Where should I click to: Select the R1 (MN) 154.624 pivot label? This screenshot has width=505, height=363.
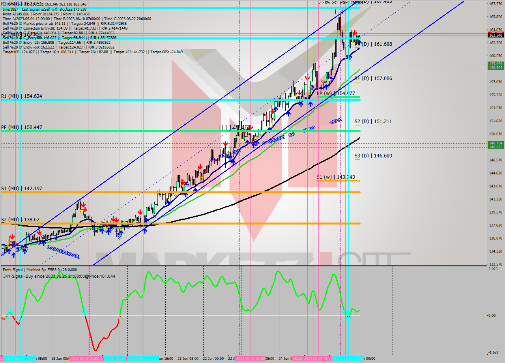pos(21,96)
